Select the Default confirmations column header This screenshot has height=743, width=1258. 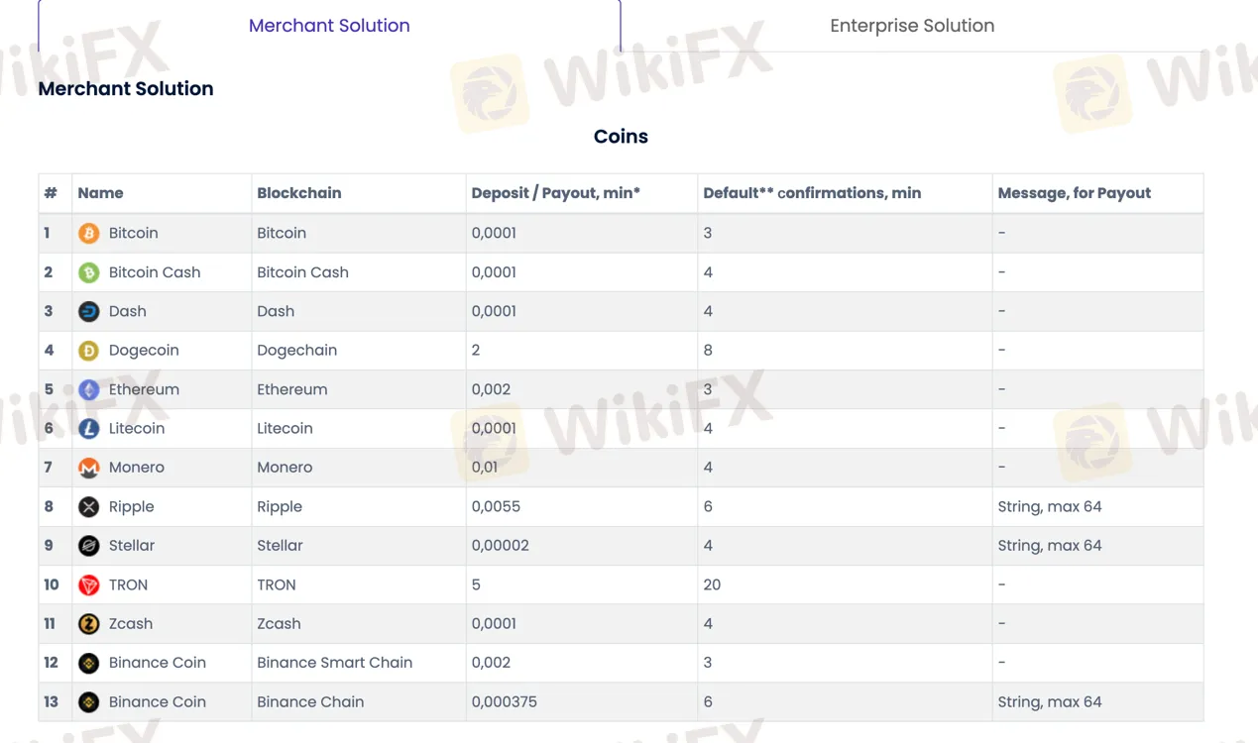click(811, 192)
